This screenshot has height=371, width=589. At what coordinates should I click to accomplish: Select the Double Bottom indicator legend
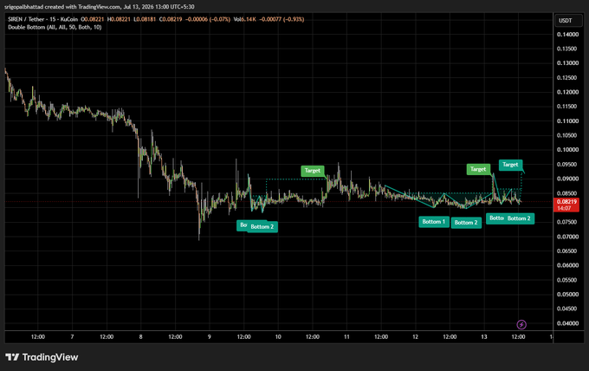click(55, 27)
